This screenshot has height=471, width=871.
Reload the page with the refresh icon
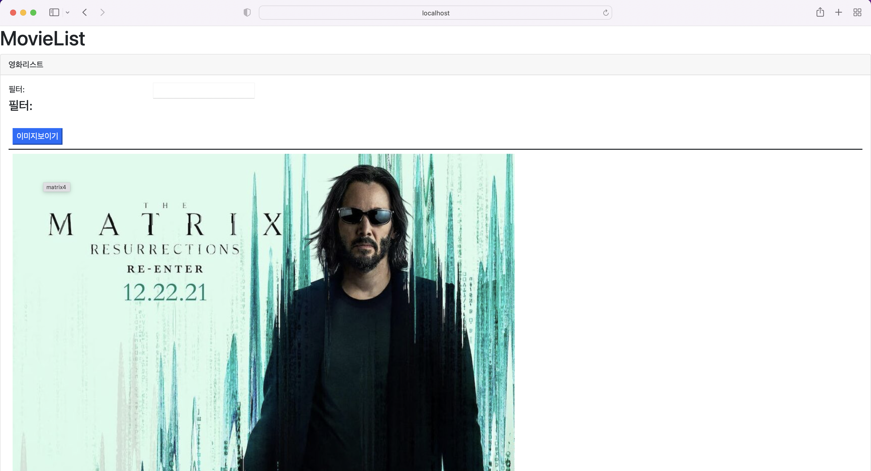tap(606, 13)
